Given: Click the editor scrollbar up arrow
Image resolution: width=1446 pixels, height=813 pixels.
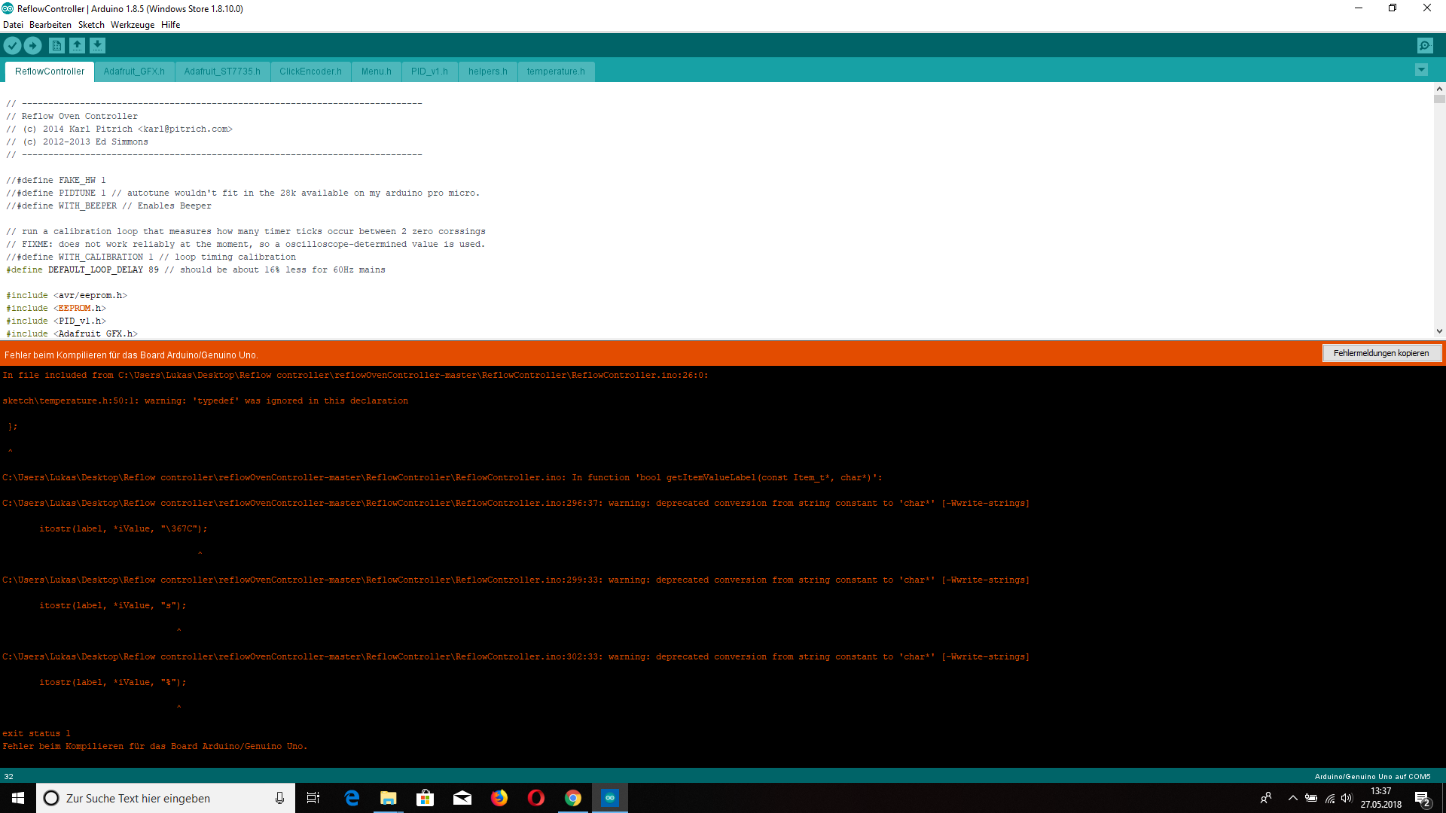Looking at the screenshot, I should coord(1439,88).
